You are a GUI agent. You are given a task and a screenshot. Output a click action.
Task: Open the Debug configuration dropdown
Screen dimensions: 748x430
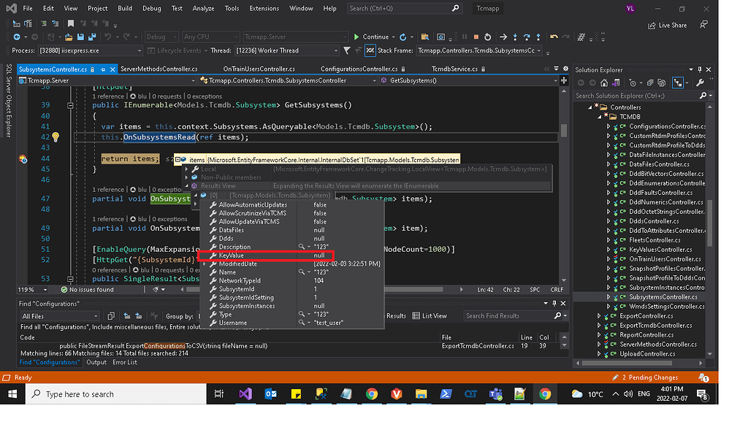[161, 37]
